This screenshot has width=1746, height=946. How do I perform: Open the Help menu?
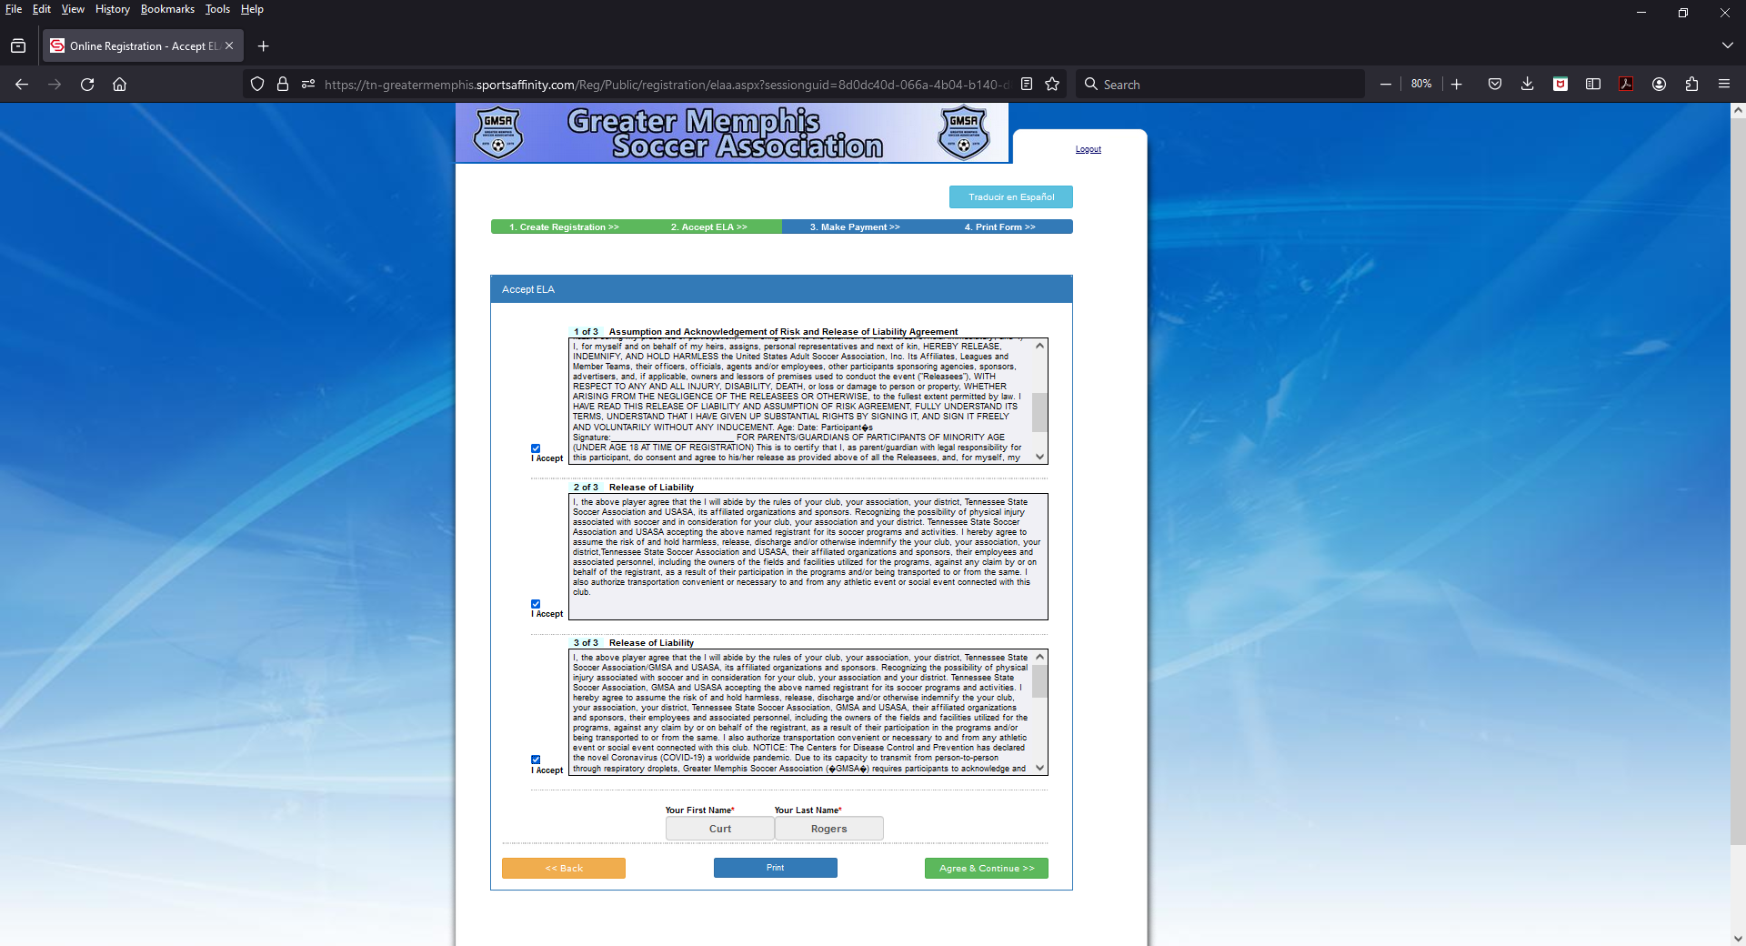click(x=252, y=9)
